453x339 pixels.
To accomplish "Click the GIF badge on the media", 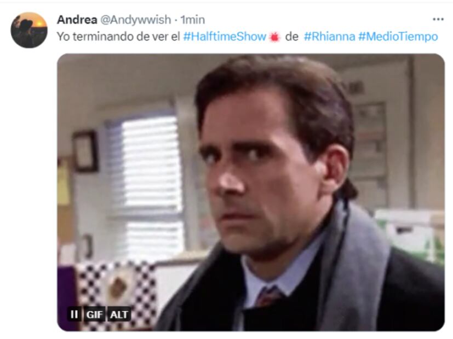I will coord(94,314).
